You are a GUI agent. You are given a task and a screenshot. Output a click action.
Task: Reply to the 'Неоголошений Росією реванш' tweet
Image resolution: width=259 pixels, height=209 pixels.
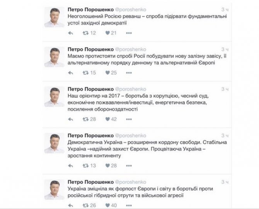point(70,33)
